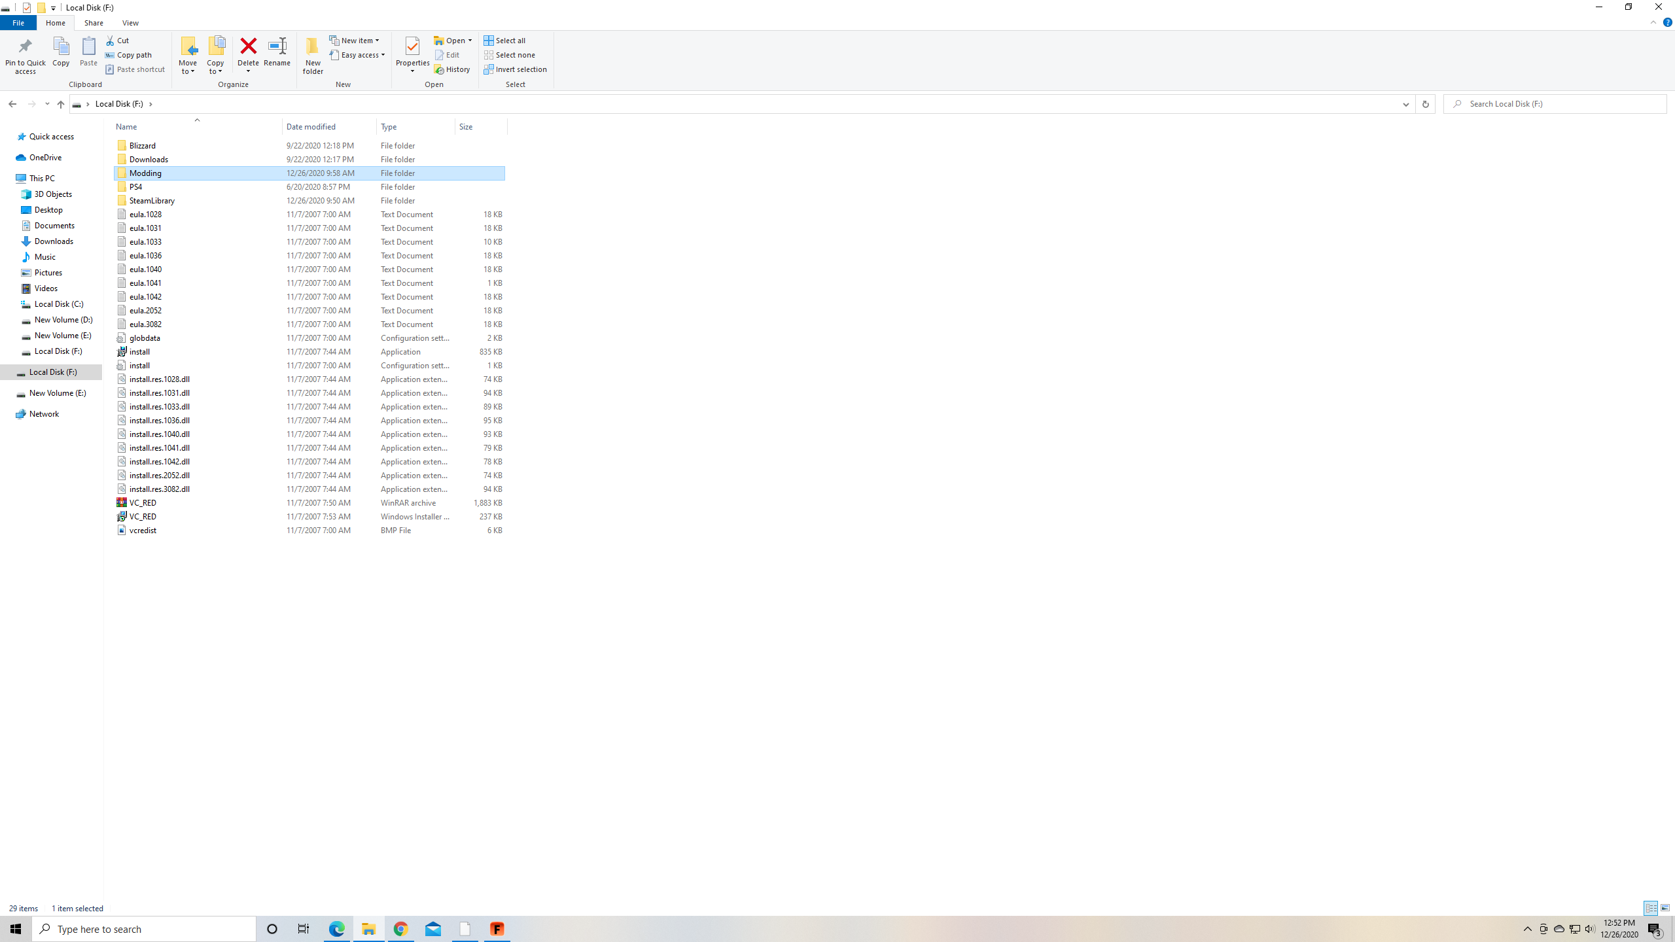Viewport: 1675px width, 942px height.
Task: Expand the address bar history dropdown
Action: [1405, 104]
